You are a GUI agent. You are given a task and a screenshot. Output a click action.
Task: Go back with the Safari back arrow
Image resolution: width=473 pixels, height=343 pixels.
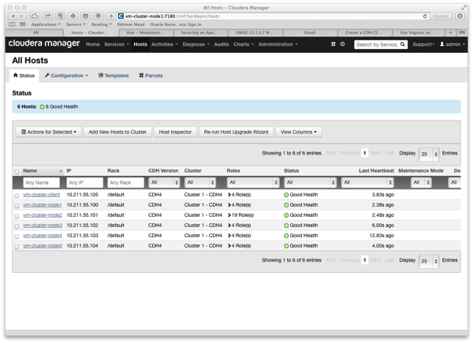13,16
